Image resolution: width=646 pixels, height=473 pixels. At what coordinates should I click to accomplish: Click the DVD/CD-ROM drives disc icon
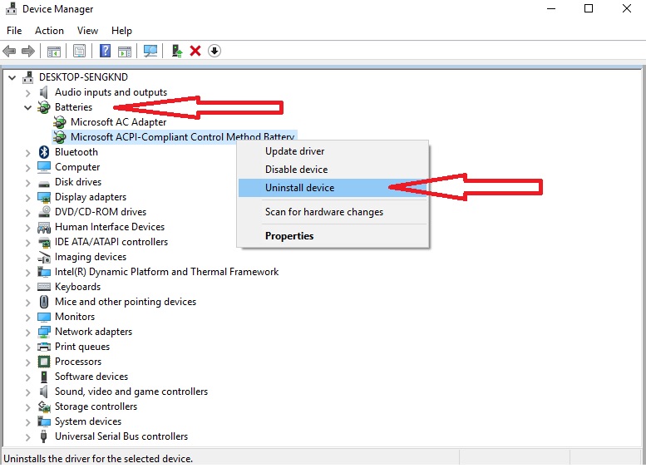click(x=44, y=212)
